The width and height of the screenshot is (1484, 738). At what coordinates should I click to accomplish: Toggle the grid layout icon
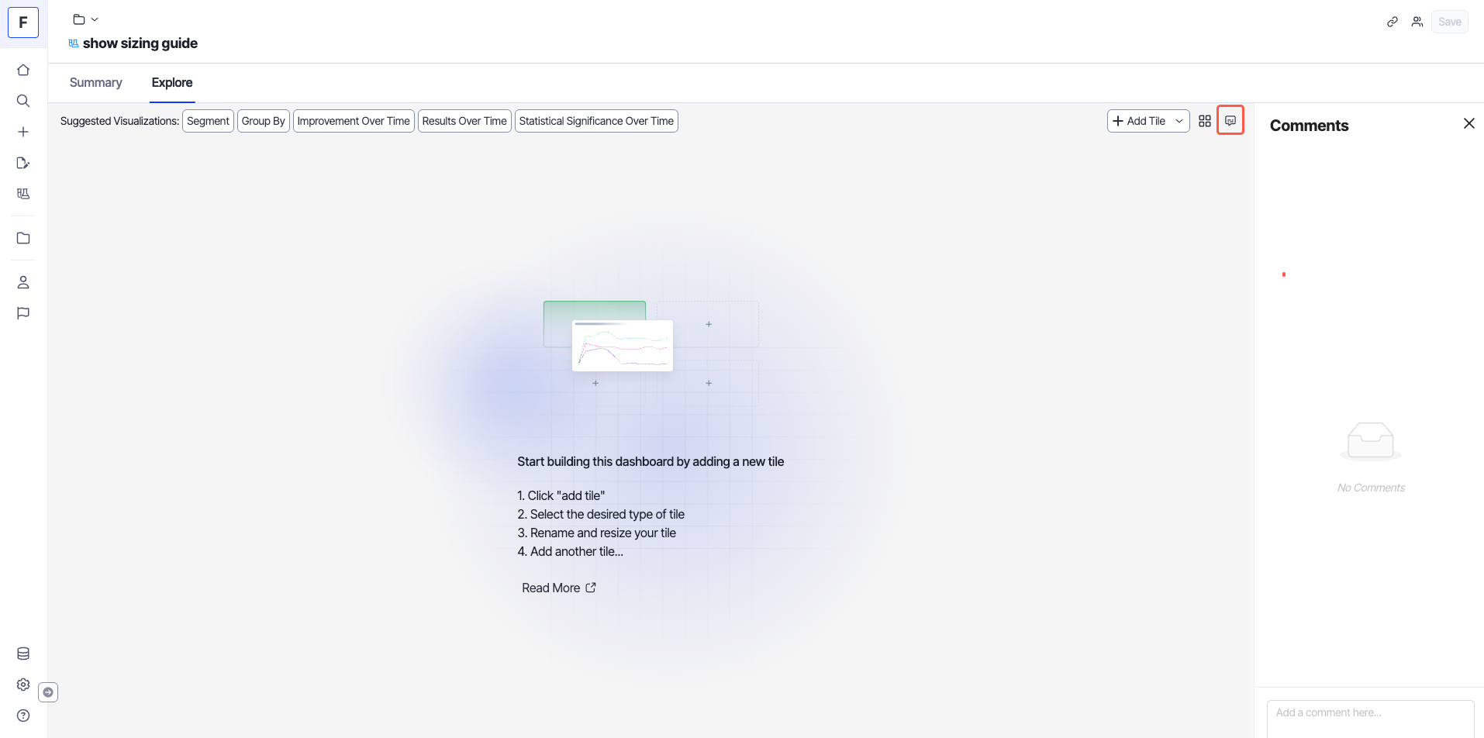[x=1204, y=121]
